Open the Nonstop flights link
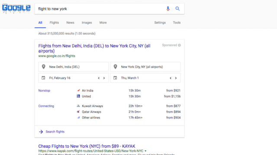The image size is (277, 155). (x=44, y=90)
